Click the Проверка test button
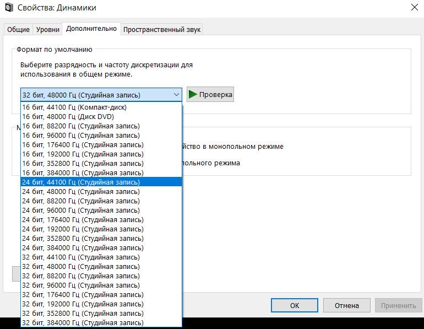Screen dimensions: 424x329 point(210,94)
